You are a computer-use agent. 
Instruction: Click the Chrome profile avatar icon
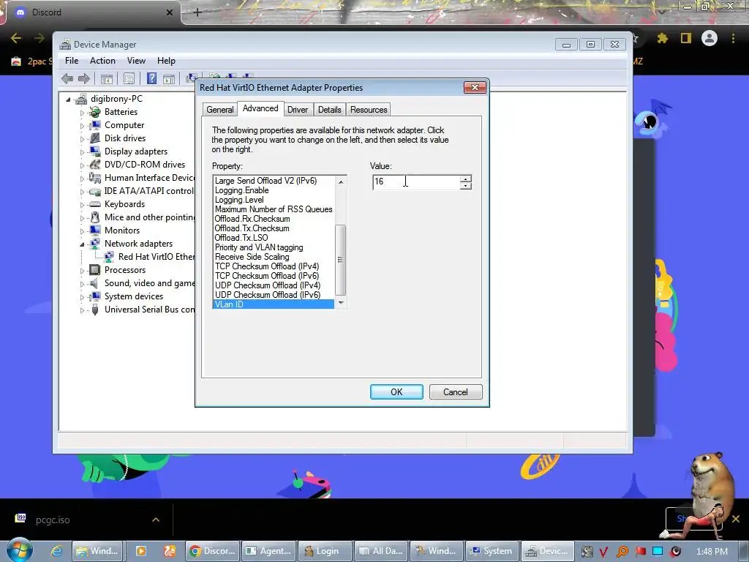click(x=710, y=38)
